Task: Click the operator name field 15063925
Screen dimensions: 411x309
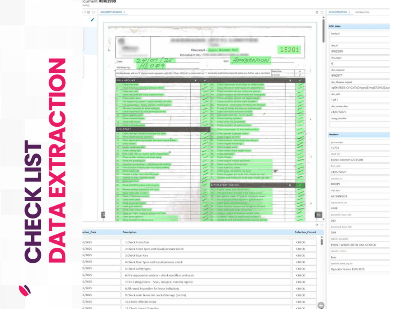Action: (360, 270)
